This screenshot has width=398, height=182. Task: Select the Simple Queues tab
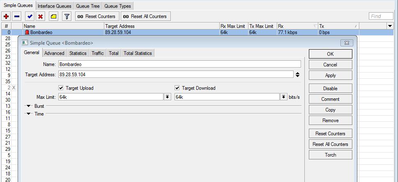18,5
